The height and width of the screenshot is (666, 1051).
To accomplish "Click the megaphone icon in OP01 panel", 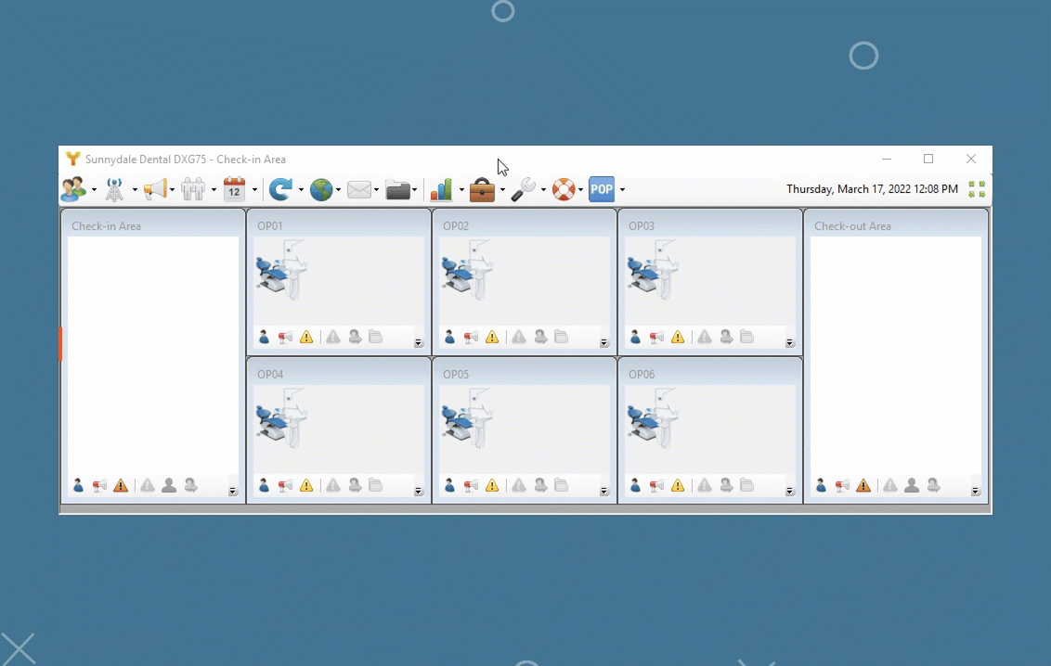I will pyautogui.click(x=285, y=337).
